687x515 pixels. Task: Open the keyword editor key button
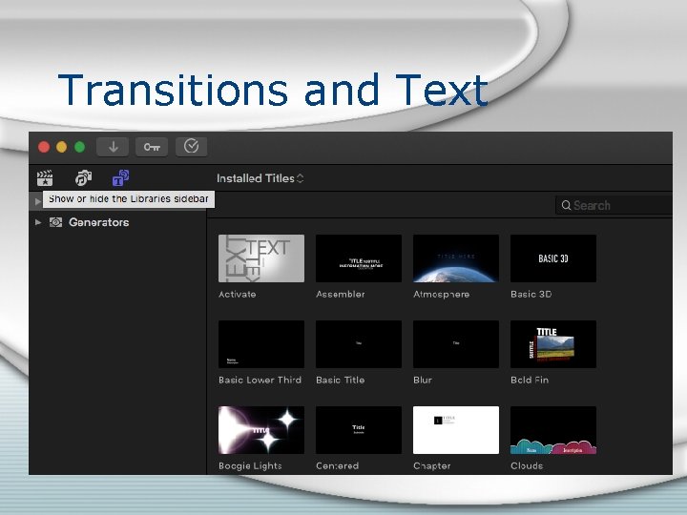click(152, 147)
